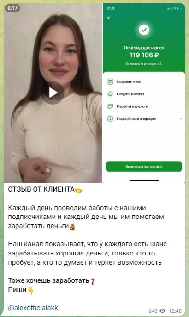
Task: Click the green checkmark success icon
Action: coord(144,30)
